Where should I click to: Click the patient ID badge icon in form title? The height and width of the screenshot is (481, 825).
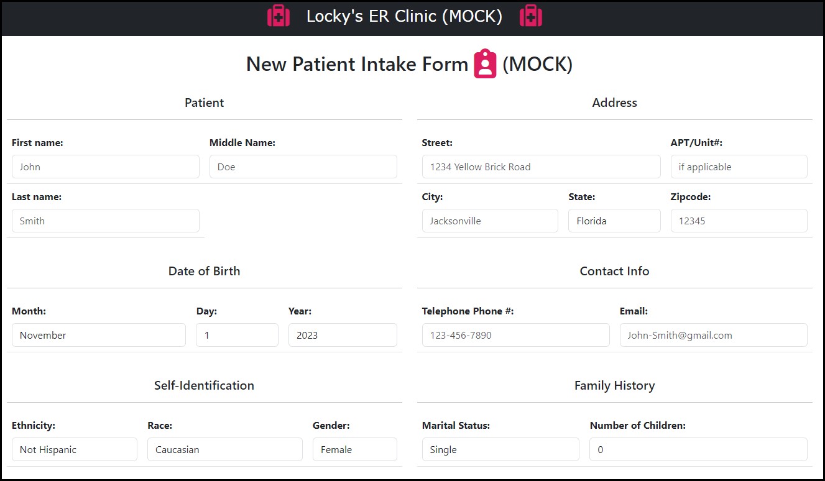tap(485, 64)
